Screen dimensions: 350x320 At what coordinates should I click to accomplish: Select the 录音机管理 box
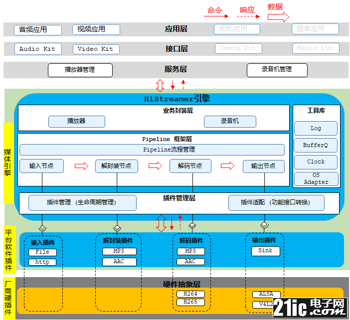tap(277, 70)
